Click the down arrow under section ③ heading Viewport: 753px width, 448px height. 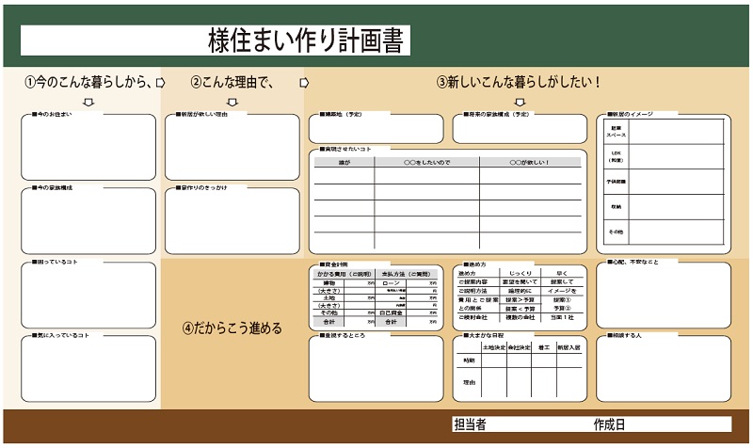(520, 103)
